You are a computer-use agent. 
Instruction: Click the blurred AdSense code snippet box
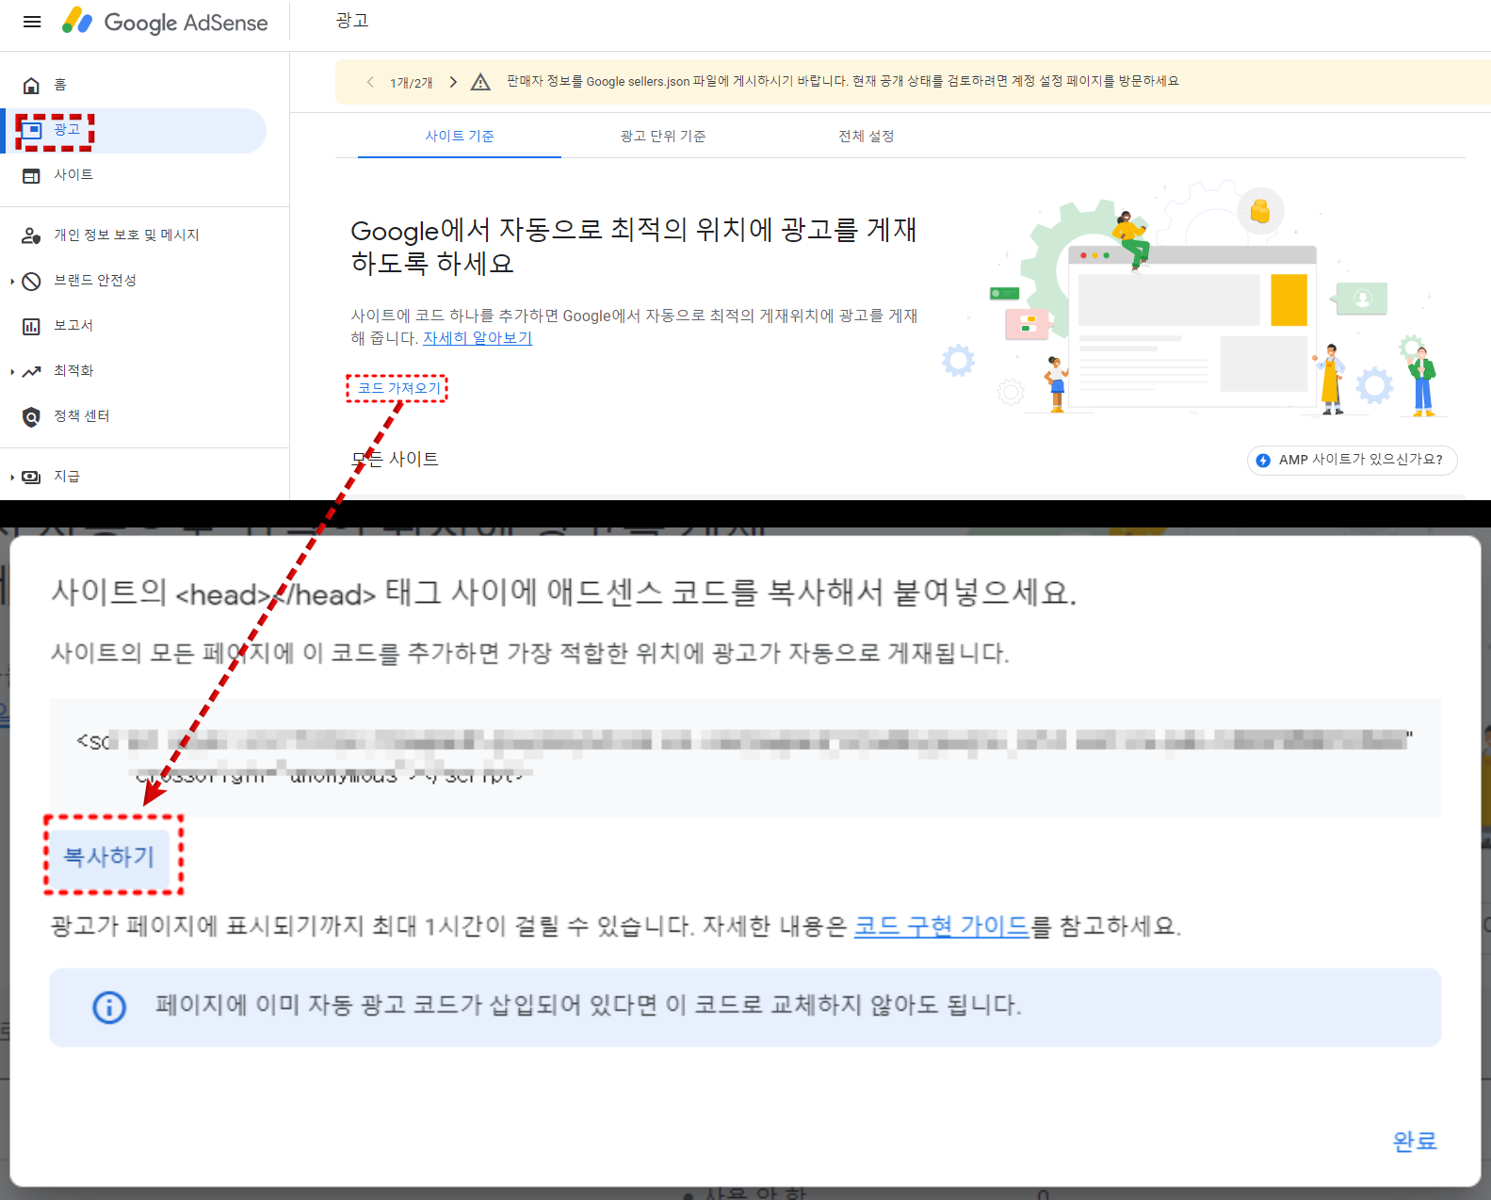tap(745, 757)
